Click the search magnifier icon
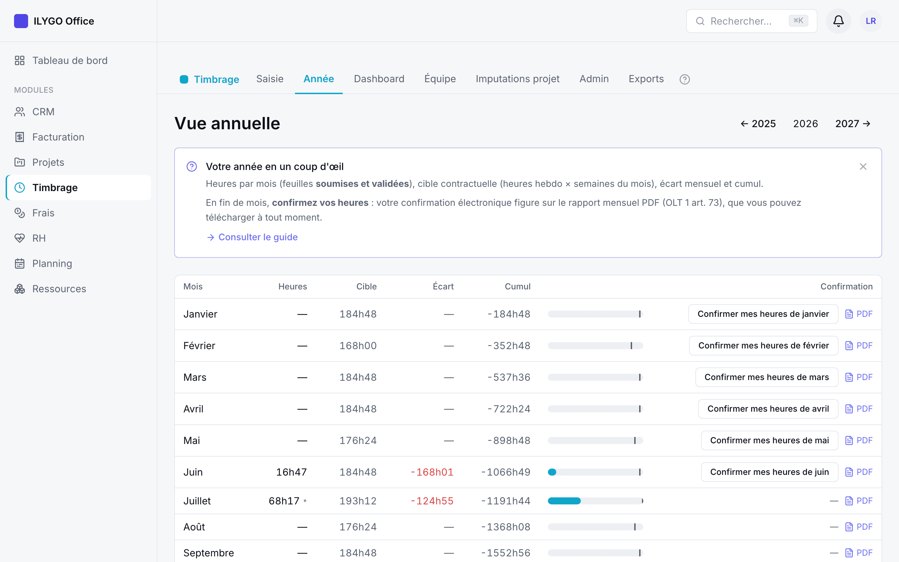 700,21
